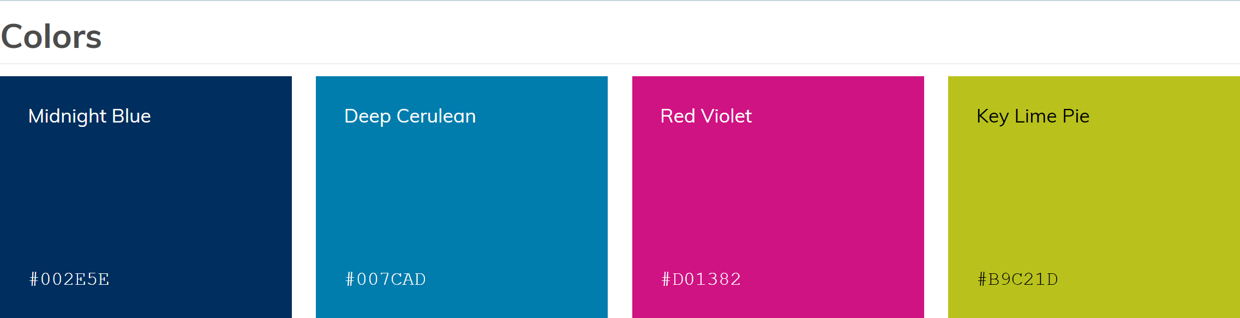The width and height of the screenshot is (1240, 318).
Task: Click the "Deep Cerulean" name label
Action: pos(410,116)
